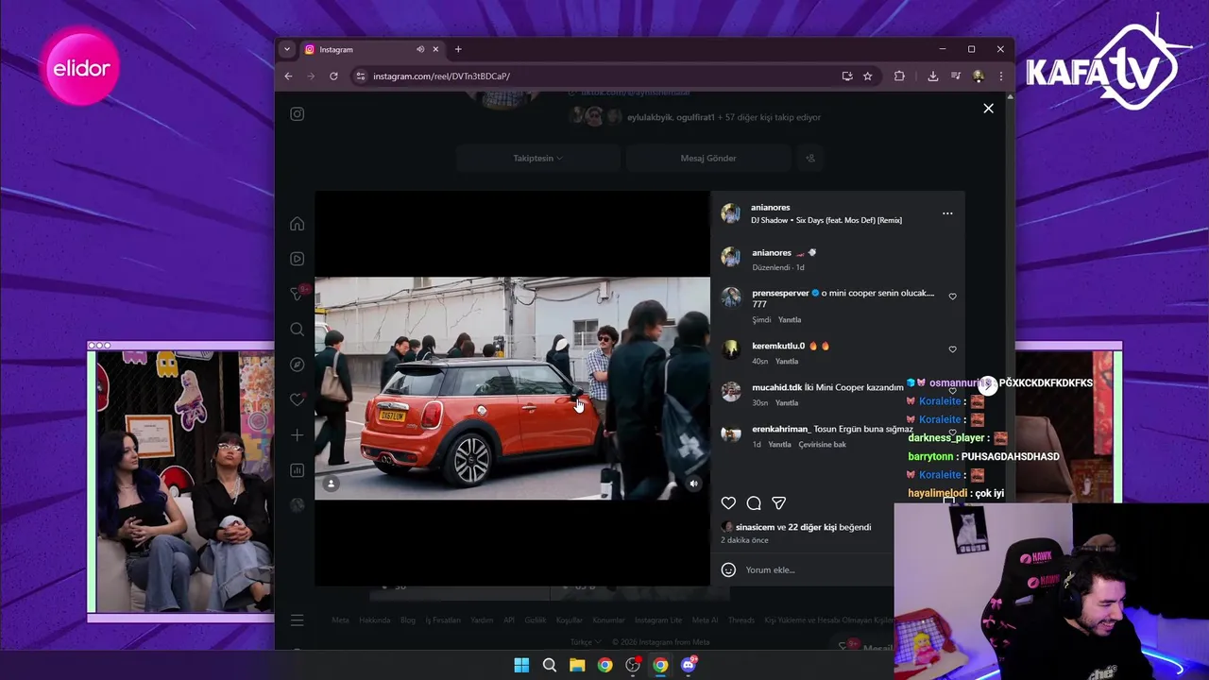This screenshot has width=1209, height=680.
Task: Reply to prensesperver's comment via Yanıtla
Action: pyautogui.click(x=790, y=320)
